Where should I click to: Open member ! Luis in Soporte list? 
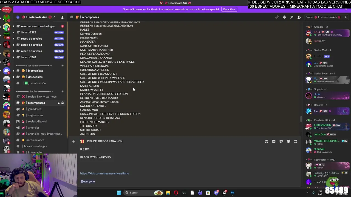327,95
